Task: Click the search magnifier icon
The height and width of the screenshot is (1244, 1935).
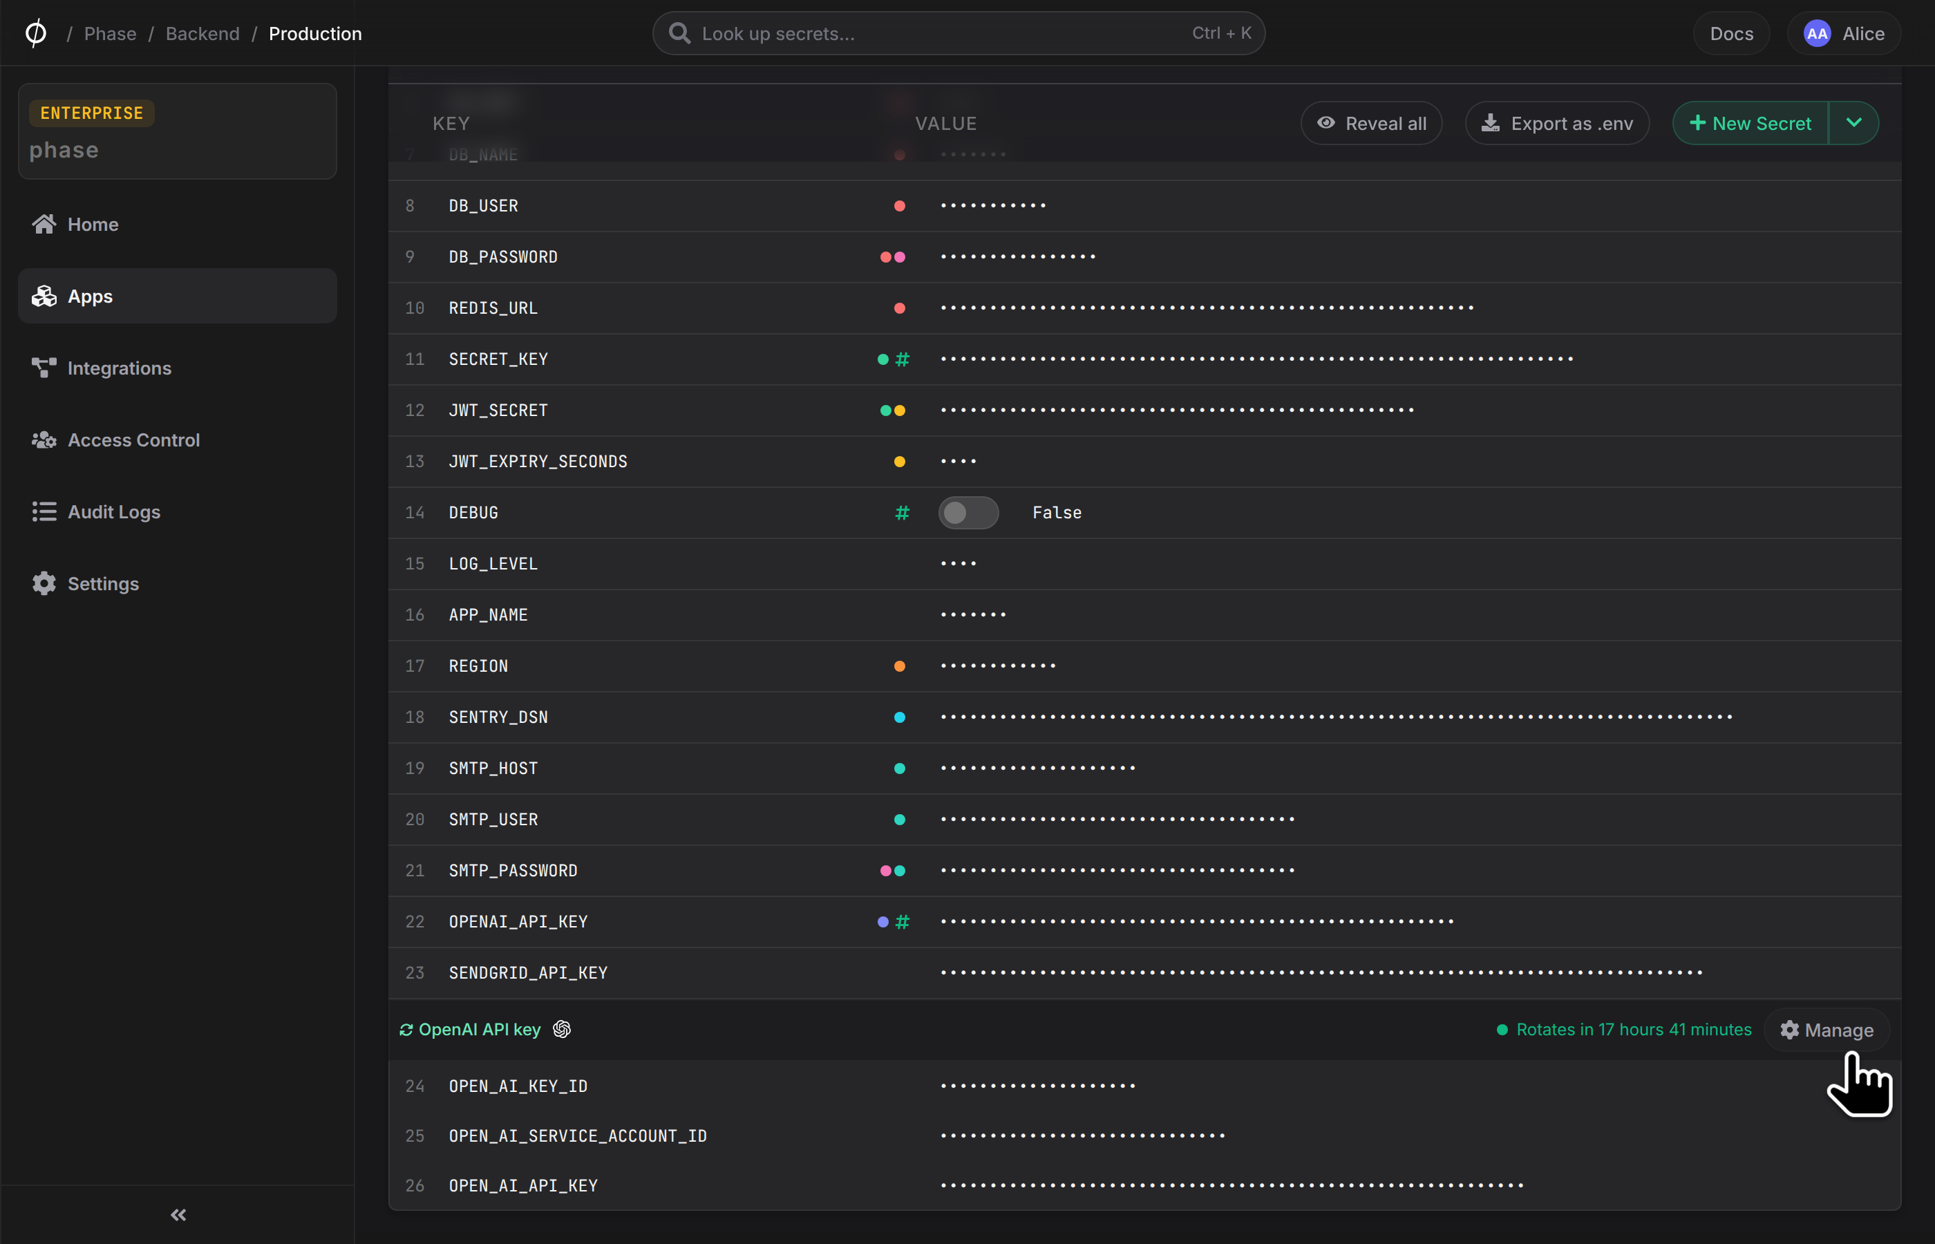Action: point(680,33)
